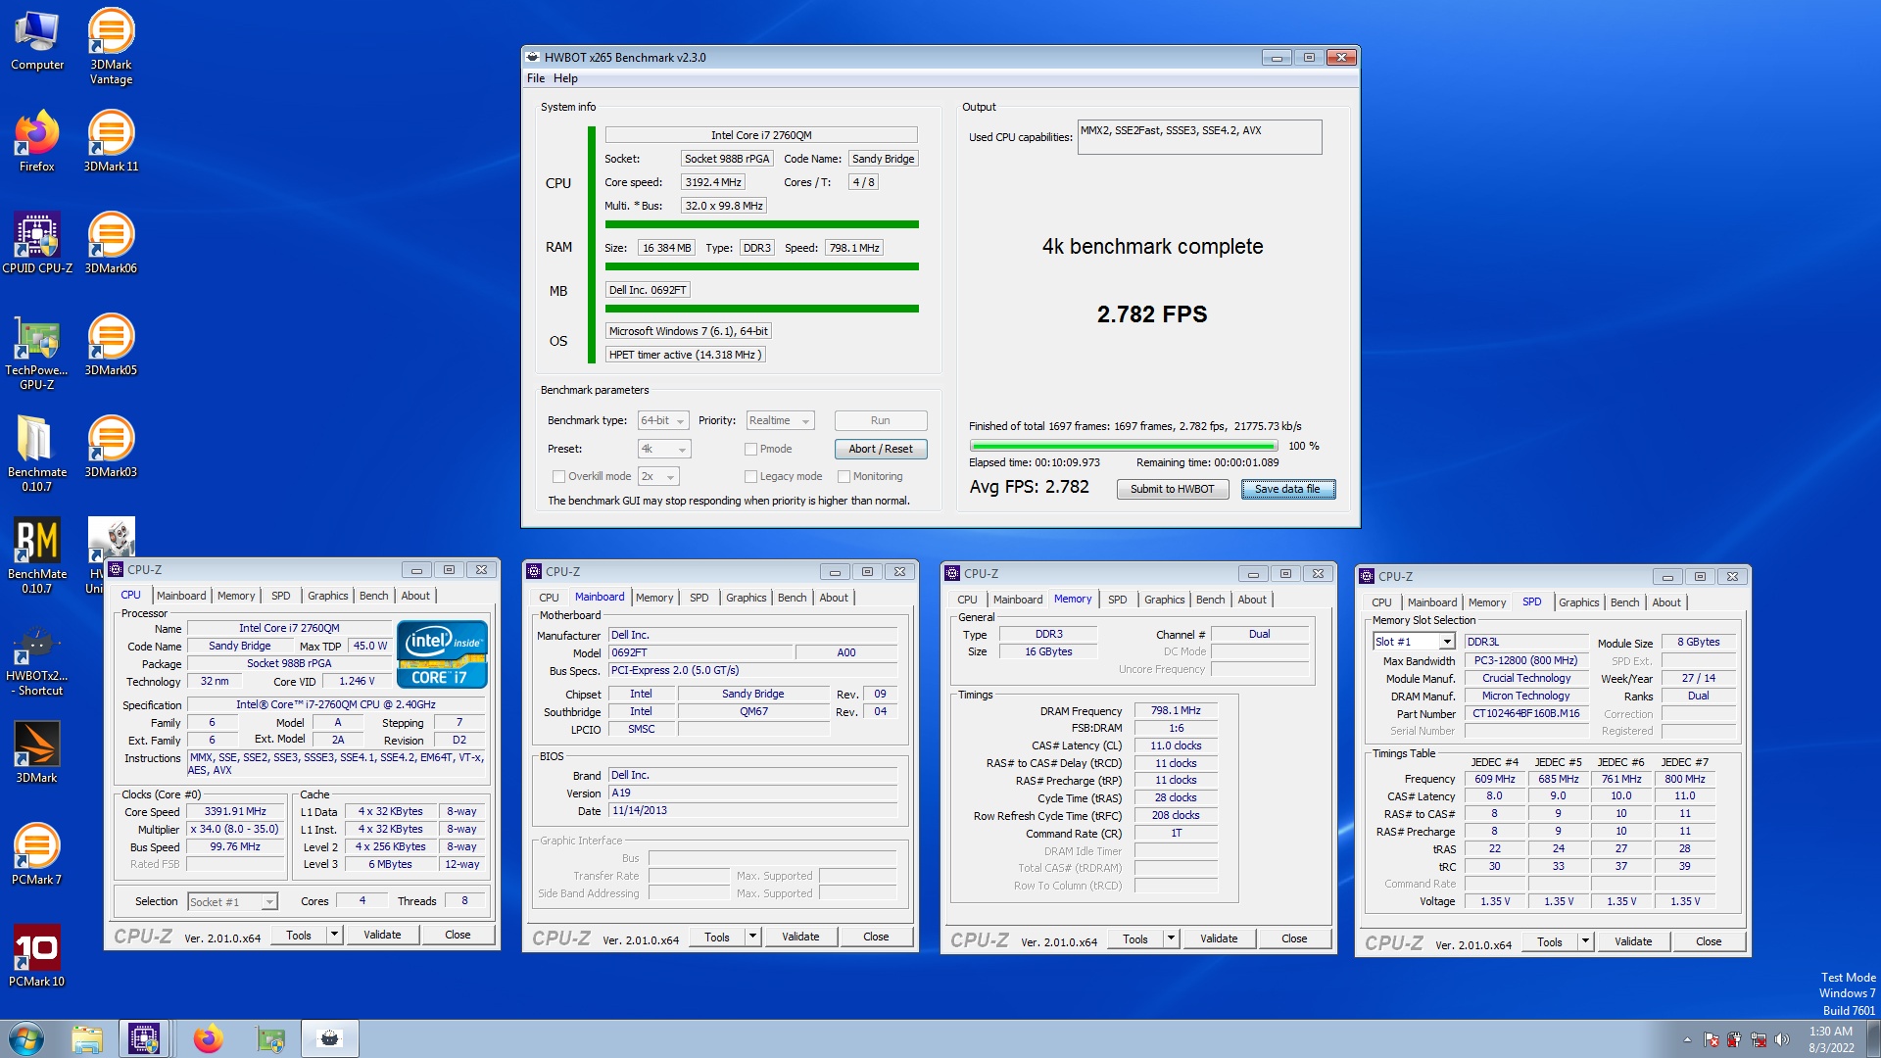1881x1058 pixels.
Task: Open the 3DMark desktop shortcut
Action: pyautogui.click(x=37, y=752)
